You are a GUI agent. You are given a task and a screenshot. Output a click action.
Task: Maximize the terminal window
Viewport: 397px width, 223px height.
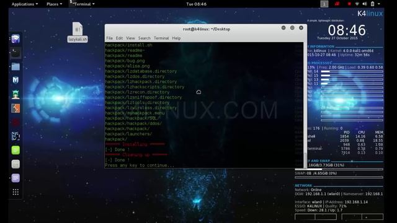pyautogui.click(x=292, y=28)
